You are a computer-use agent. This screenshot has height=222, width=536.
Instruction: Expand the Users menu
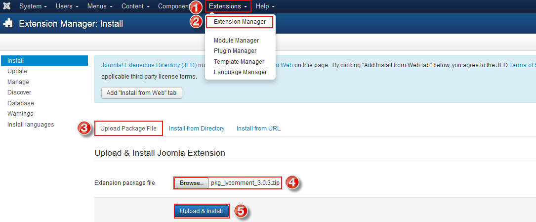pos(67,6)
